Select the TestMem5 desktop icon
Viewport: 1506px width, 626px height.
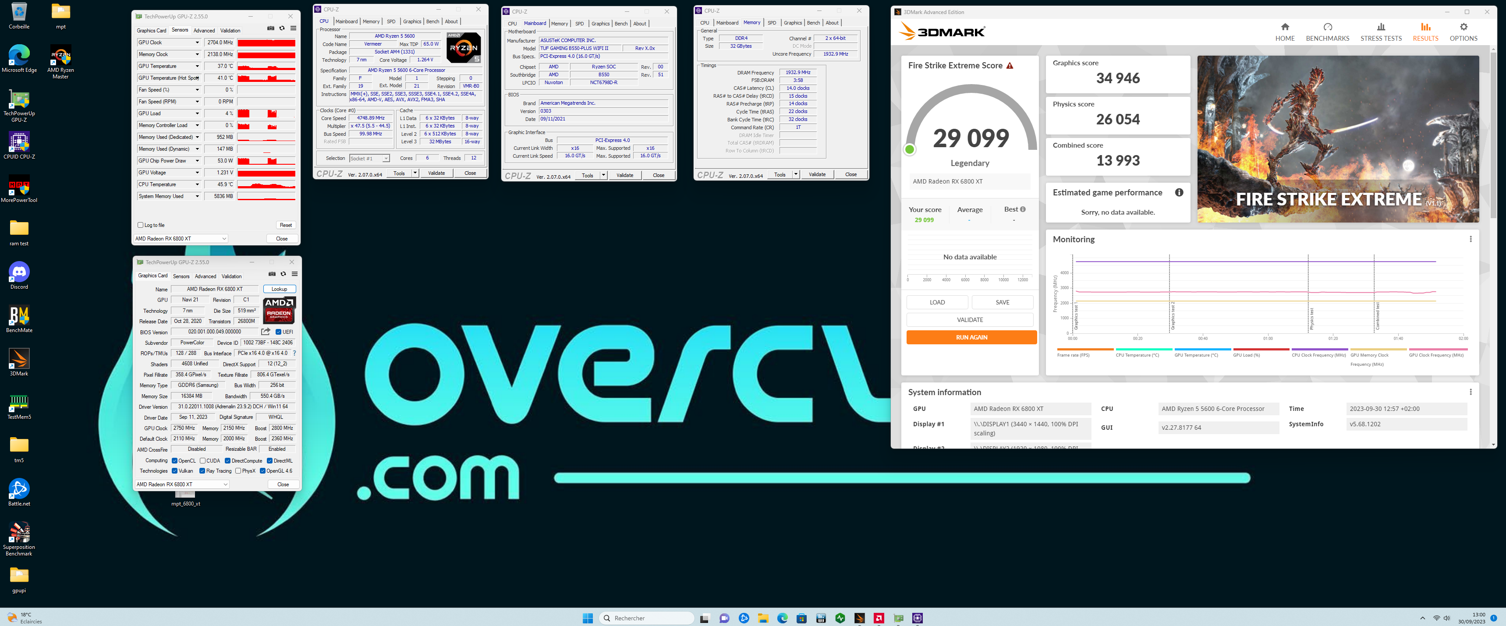pyautogui.click(x=19, y=406)
